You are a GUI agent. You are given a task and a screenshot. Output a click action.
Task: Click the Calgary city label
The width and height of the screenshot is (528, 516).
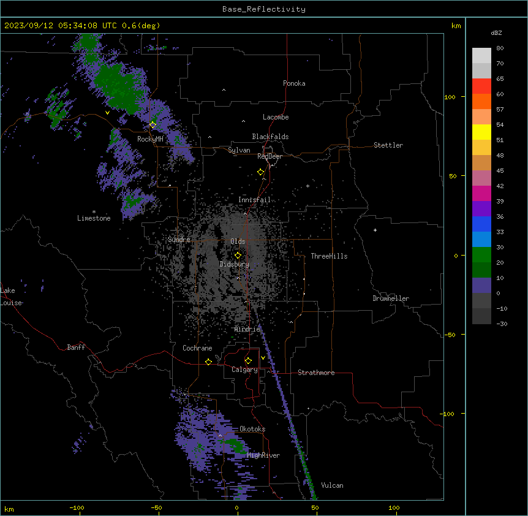244,370
